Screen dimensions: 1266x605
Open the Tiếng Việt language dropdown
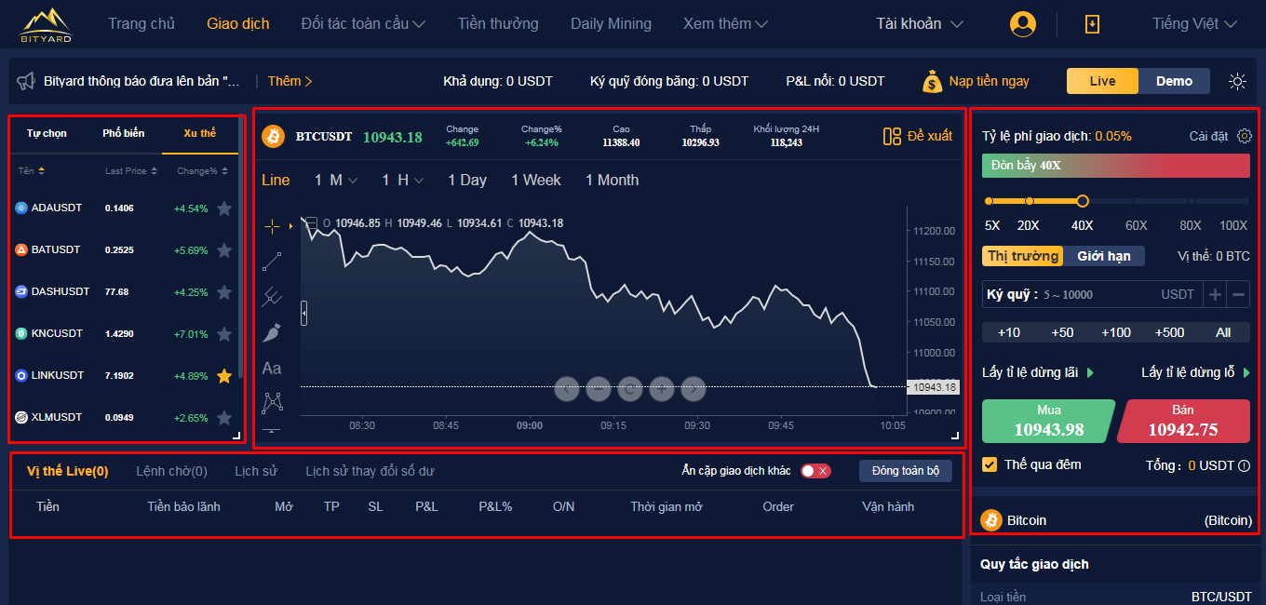[x=1194, y=24]
